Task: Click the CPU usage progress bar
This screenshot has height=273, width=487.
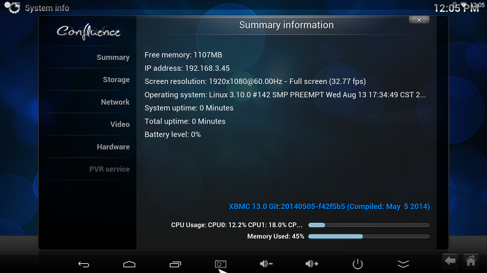Action: [x=369, y=225]
